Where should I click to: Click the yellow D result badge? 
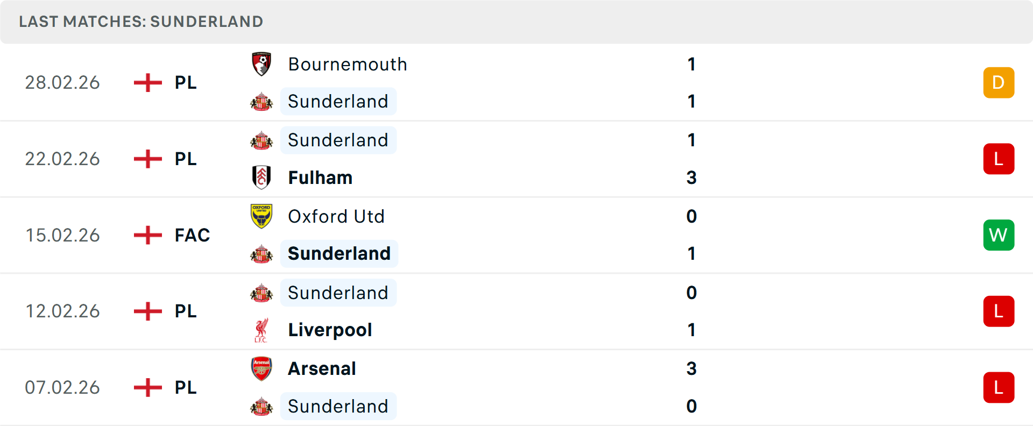999,82
